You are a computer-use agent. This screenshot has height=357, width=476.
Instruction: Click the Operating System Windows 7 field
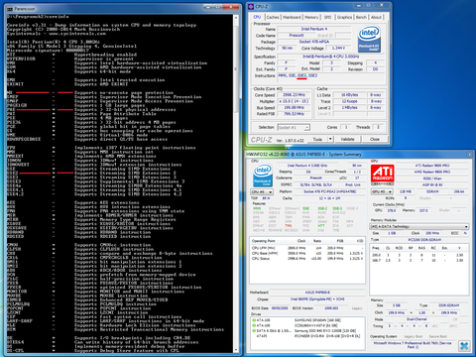[414, 345]
